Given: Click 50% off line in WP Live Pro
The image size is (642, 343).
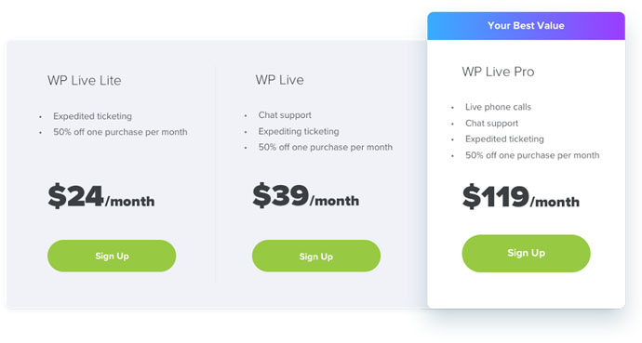Looking at the screenshot, I should click(x=532, y=155).
